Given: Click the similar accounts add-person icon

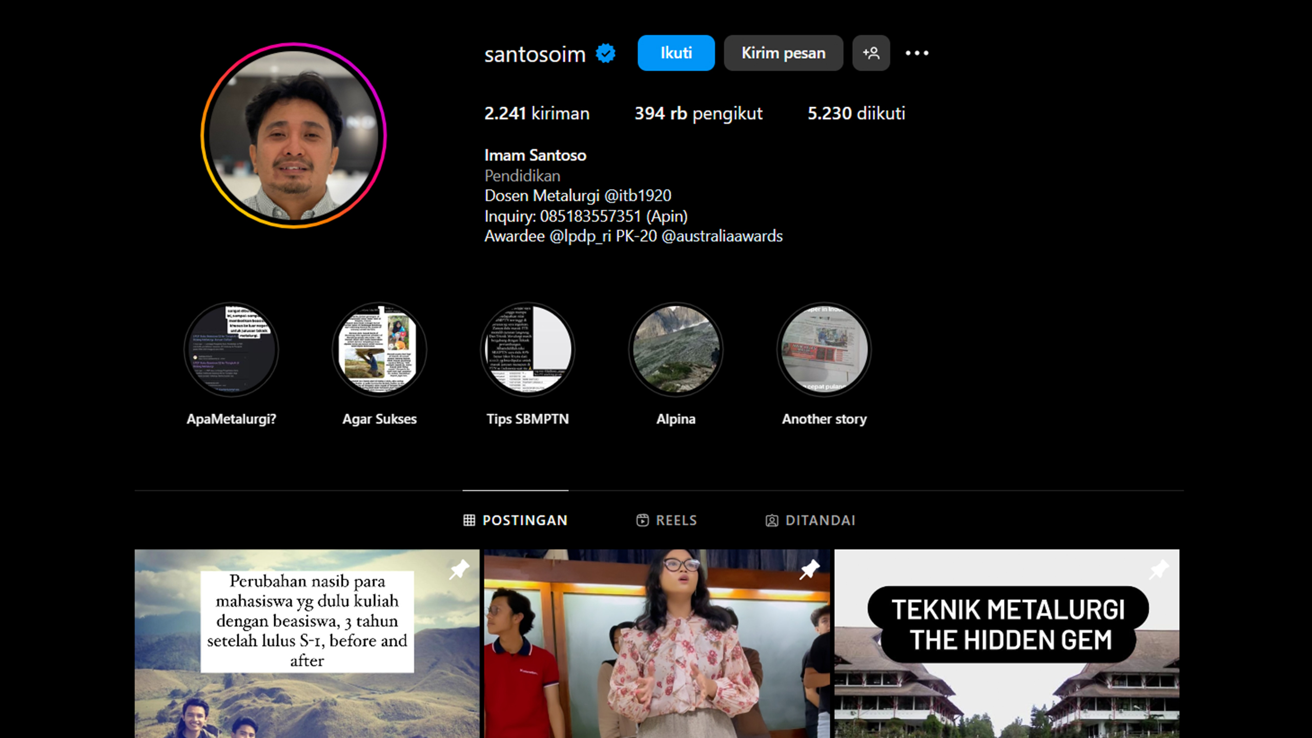Looking at the screenshot, I should tap(871, 53).
